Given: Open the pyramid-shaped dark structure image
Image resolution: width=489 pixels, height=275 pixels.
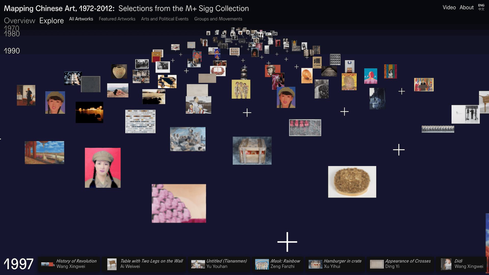Looking at the screenshot, I should click(x=329, y=71).
